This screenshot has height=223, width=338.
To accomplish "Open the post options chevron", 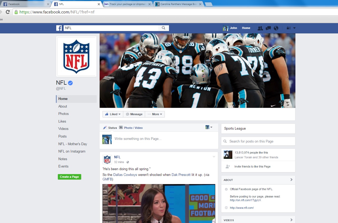I will (214, 157).
